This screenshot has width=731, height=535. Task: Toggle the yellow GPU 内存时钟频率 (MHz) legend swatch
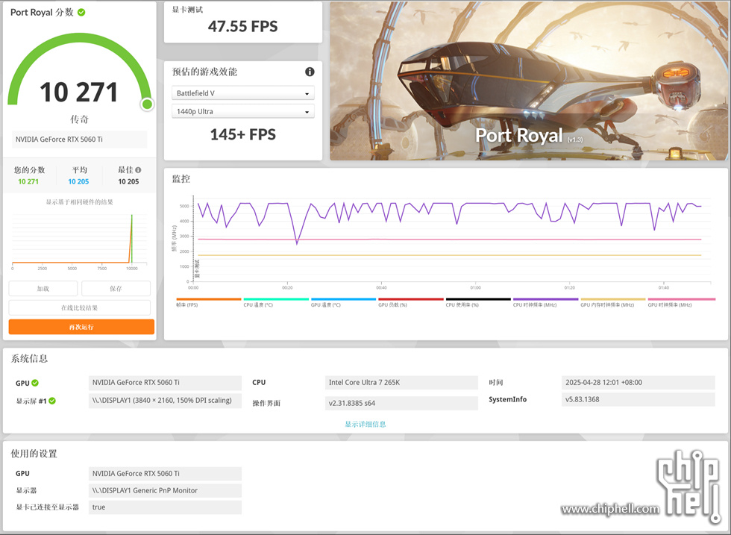click(x=612, y=299)
